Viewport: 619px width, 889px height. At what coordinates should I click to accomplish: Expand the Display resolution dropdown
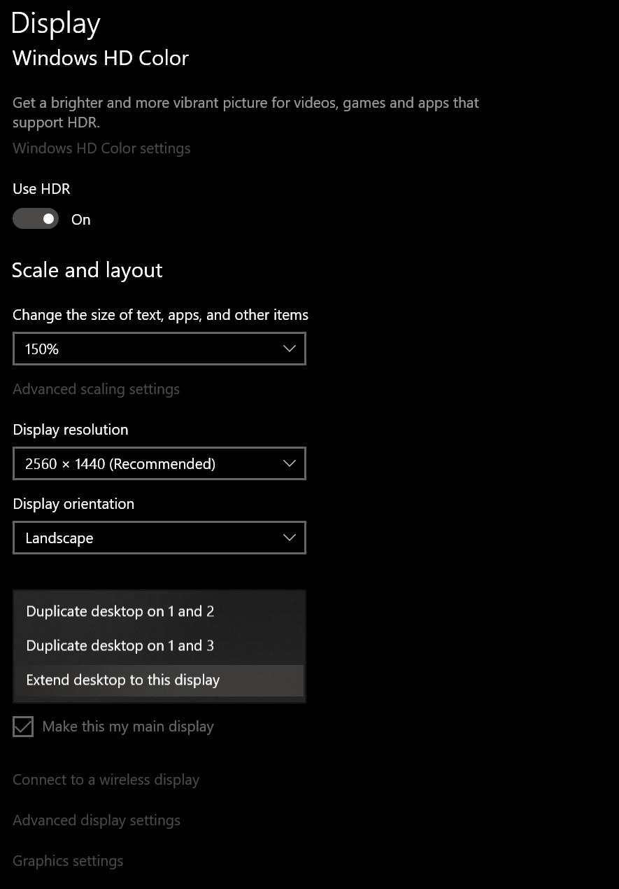pos(159,463)
